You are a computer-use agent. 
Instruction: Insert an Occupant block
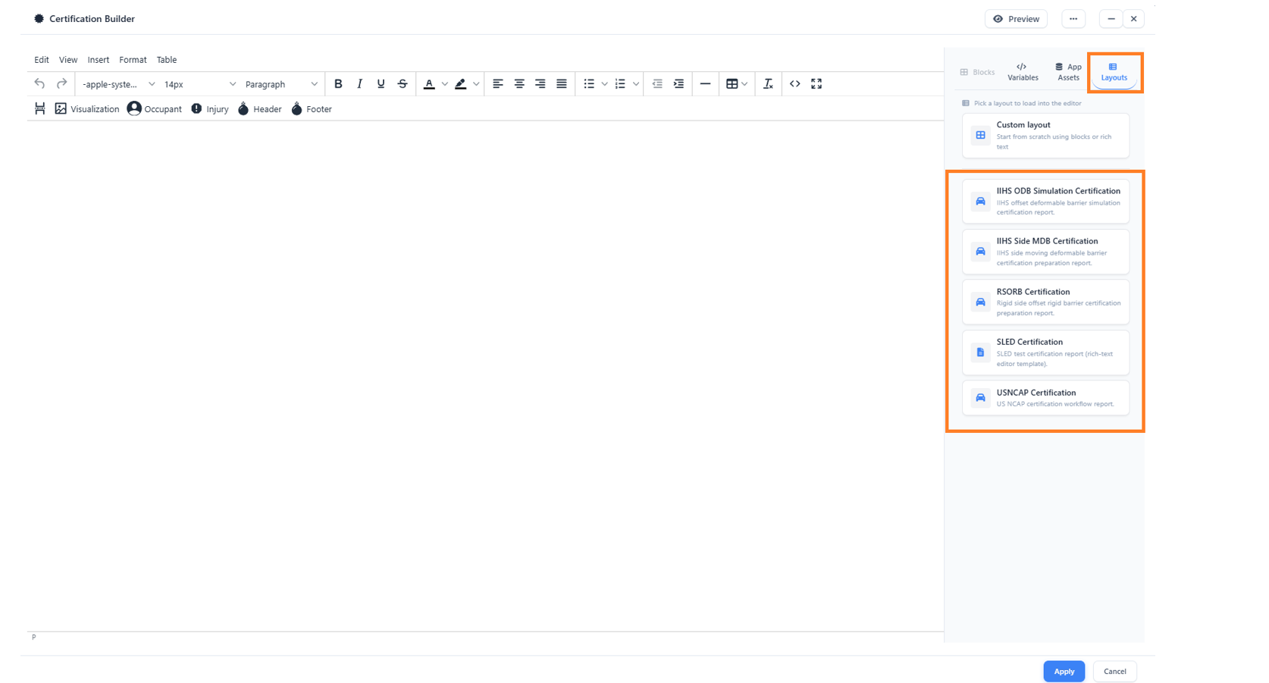pos(155,109)
